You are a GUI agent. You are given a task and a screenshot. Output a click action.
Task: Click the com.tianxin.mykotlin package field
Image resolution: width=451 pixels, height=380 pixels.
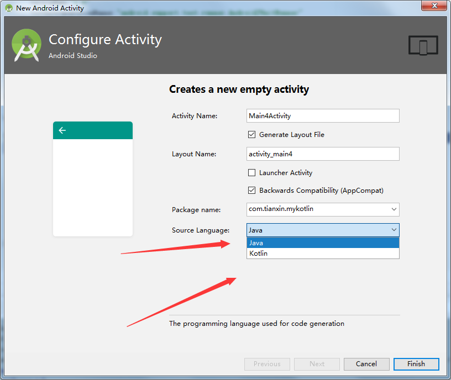point(323,209)
